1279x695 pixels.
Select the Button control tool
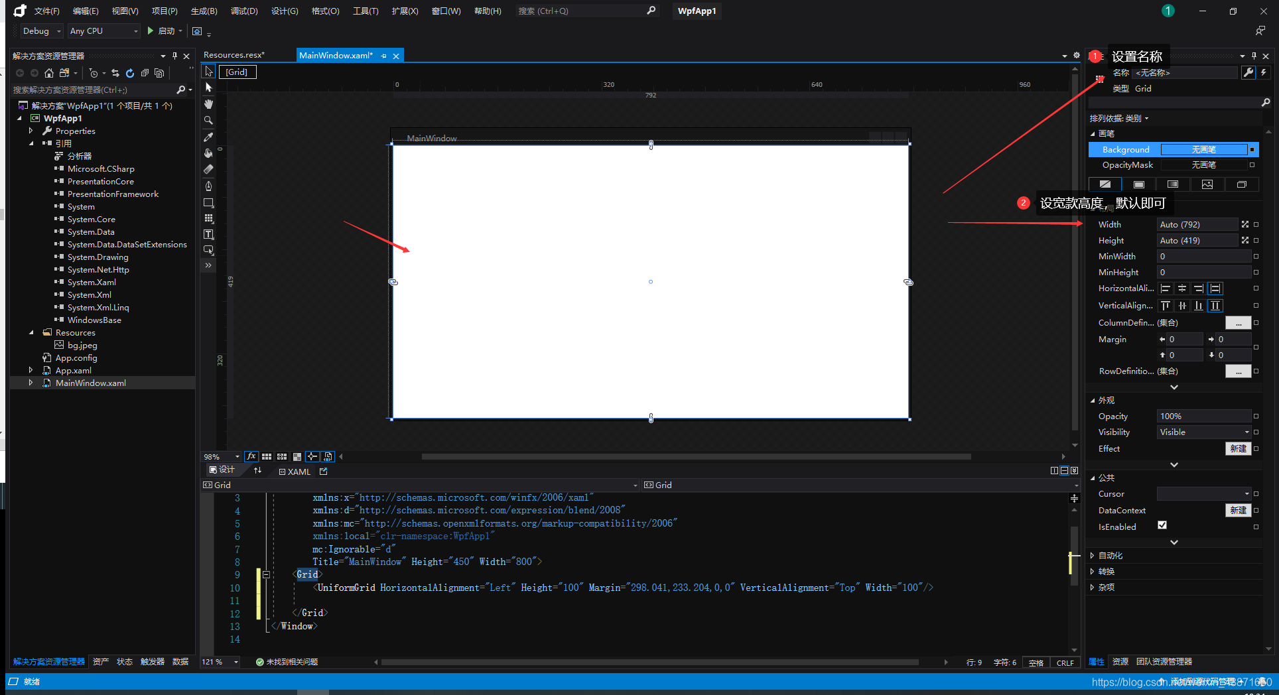209,250
